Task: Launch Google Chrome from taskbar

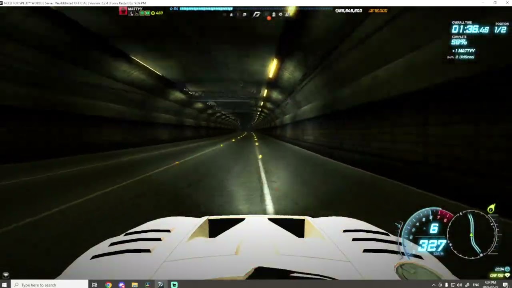Action: click(108, 285)
